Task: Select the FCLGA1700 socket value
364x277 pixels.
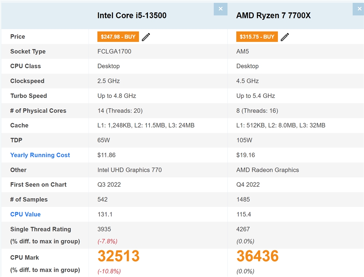Action: click(114, 52)
